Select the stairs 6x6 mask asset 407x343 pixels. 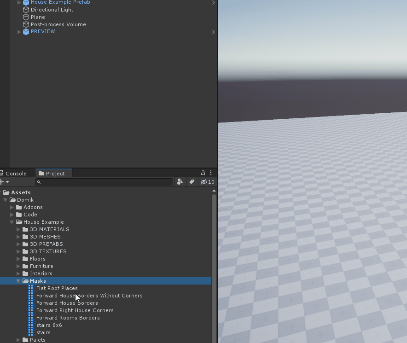(49, 325)
